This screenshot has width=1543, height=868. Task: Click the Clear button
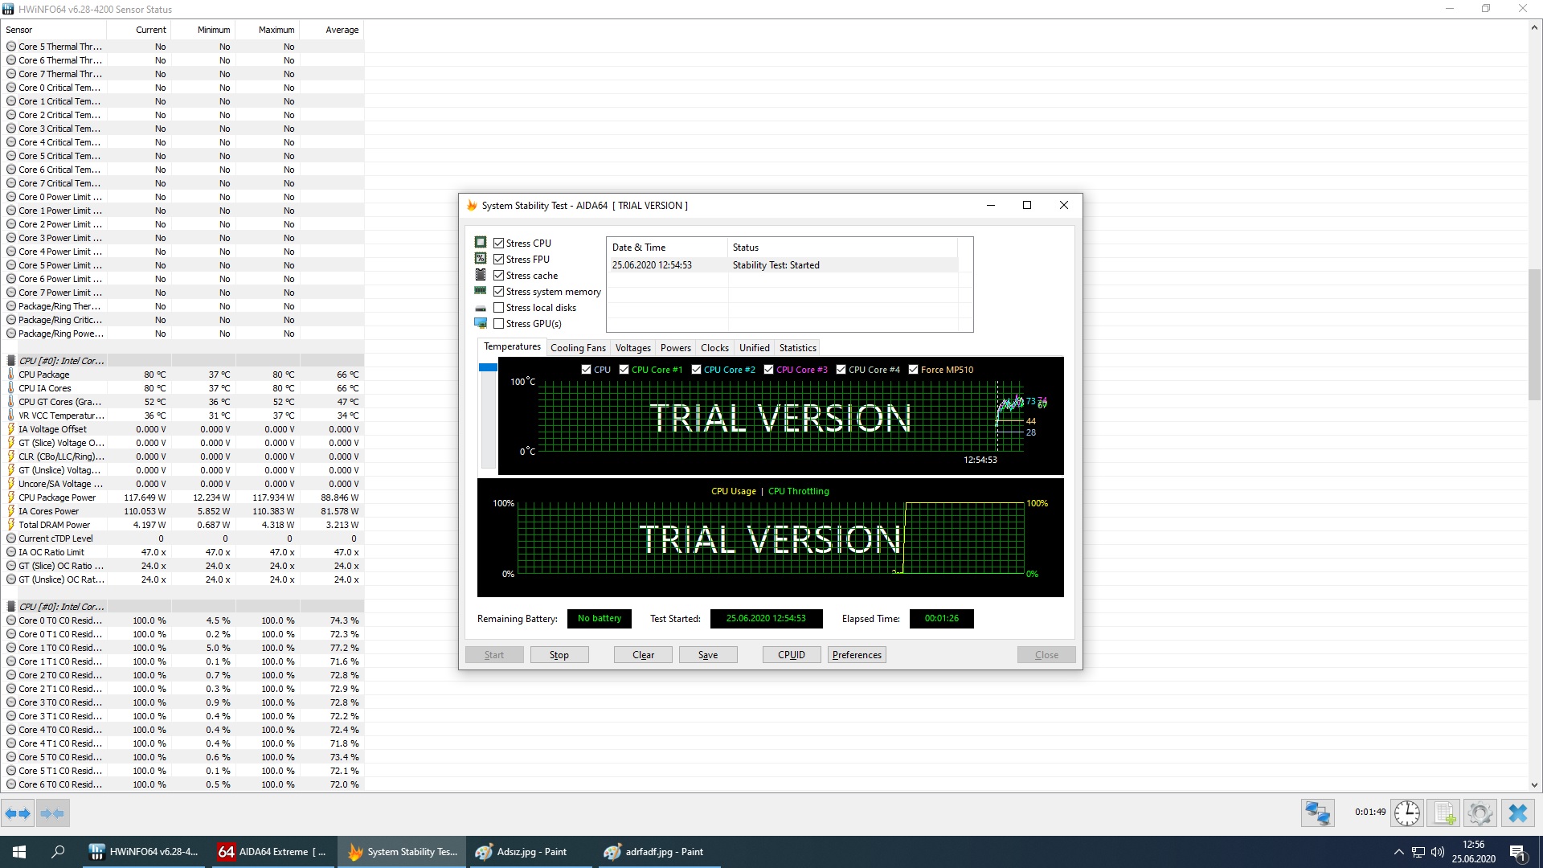tap(643, 655)
